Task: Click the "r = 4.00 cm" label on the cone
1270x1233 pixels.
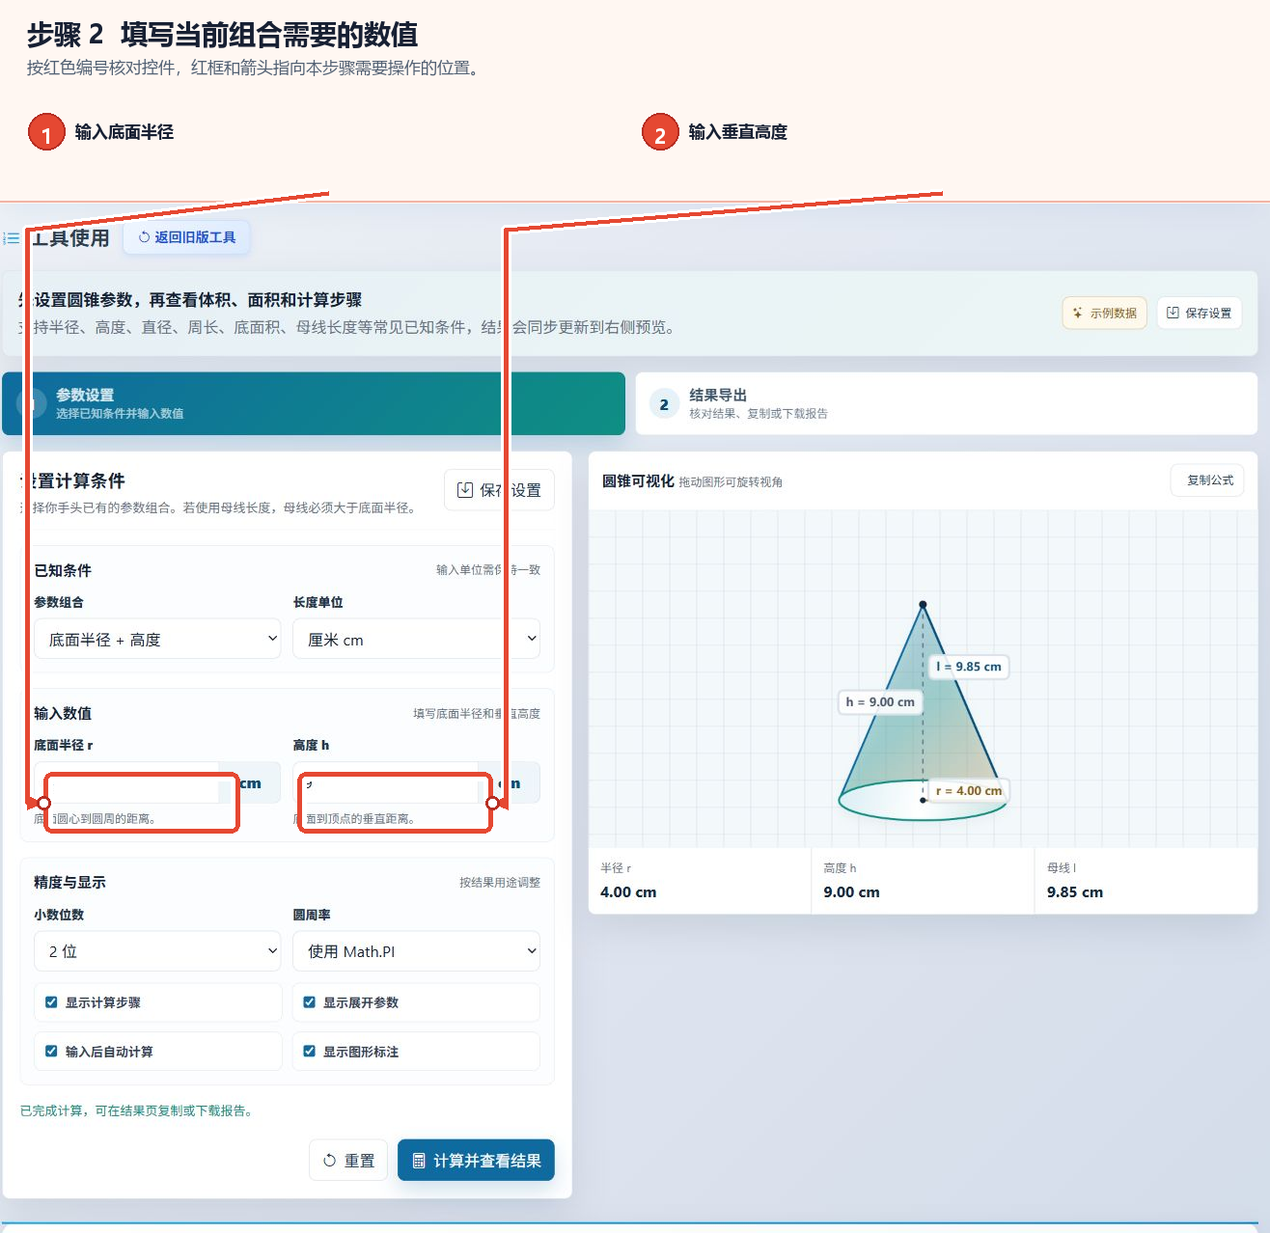Action: coord(969,791)
